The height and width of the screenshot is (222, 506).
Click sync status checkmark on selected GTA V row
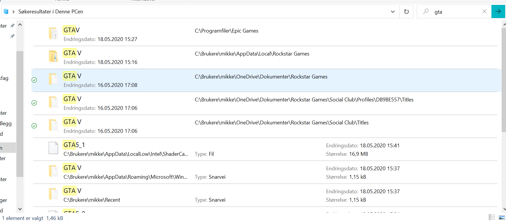(34, 80)
